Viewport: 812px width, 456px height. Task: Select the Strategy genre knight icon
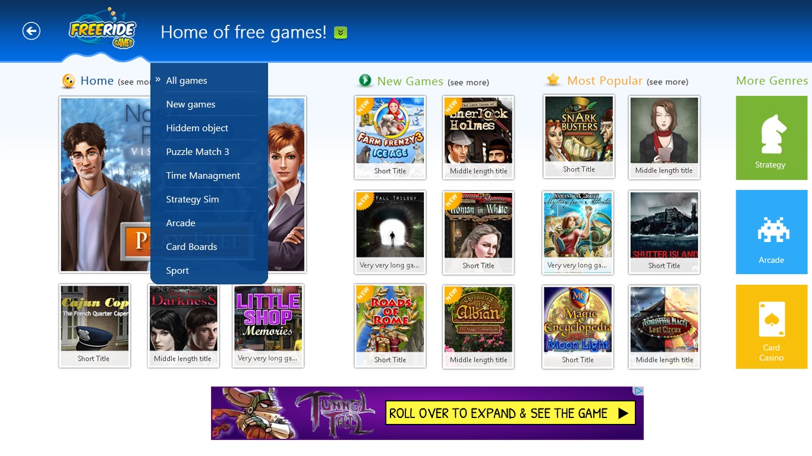pos(771,134)
